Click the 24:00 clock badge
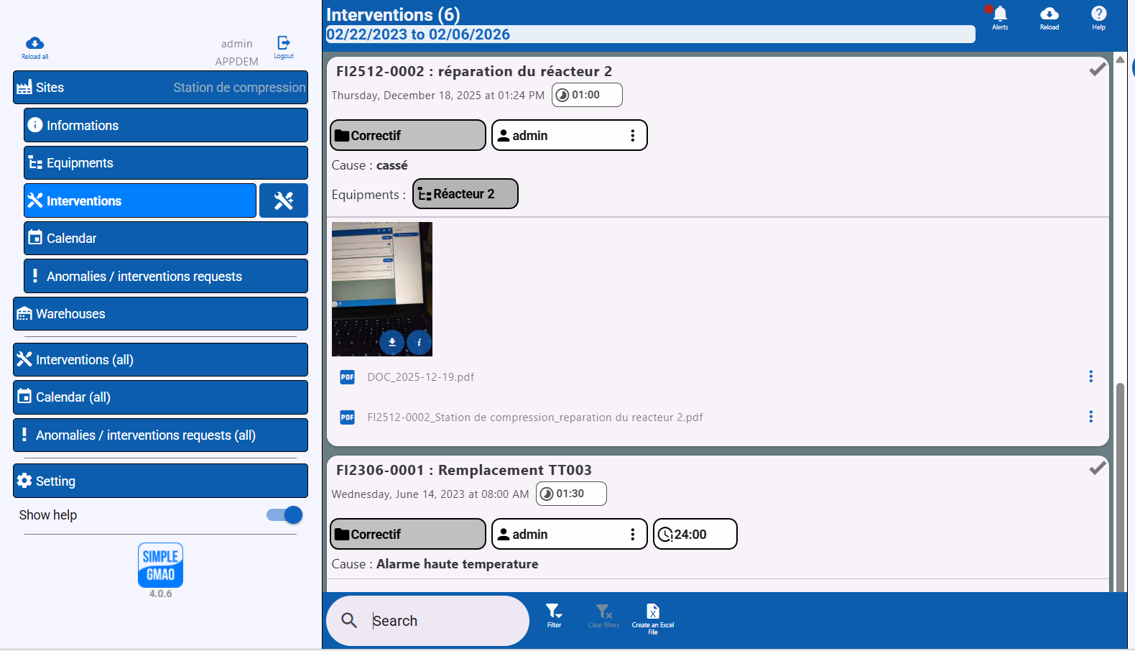The height and width of the screenshot is (651, 1135). pos(695,534)
